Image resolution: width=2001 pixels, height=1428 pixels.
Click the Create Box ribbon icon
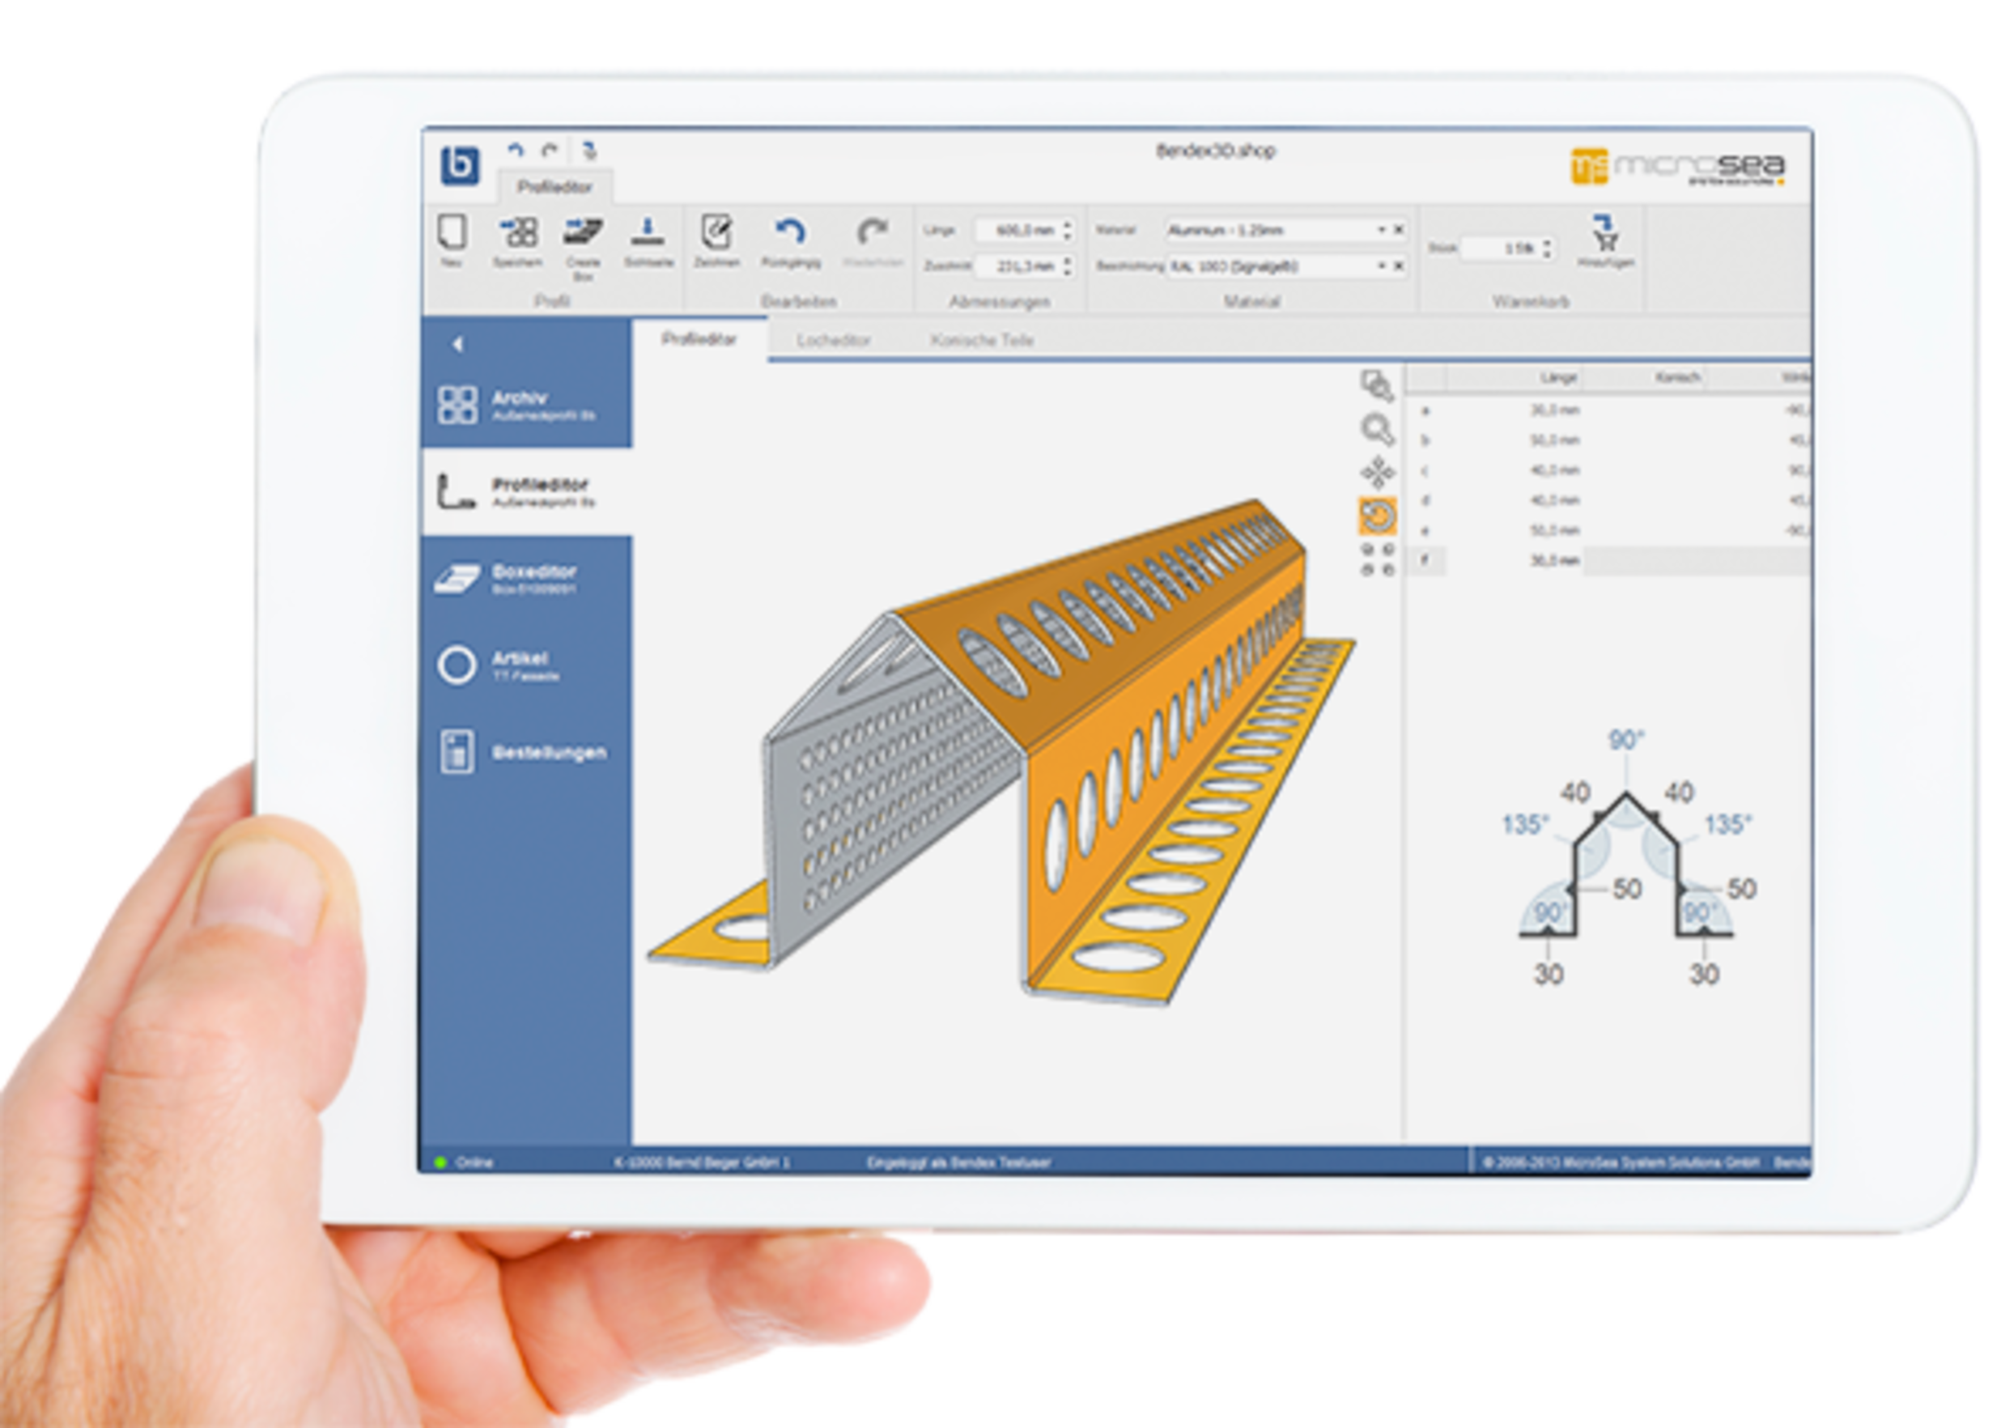pos(583,233)
